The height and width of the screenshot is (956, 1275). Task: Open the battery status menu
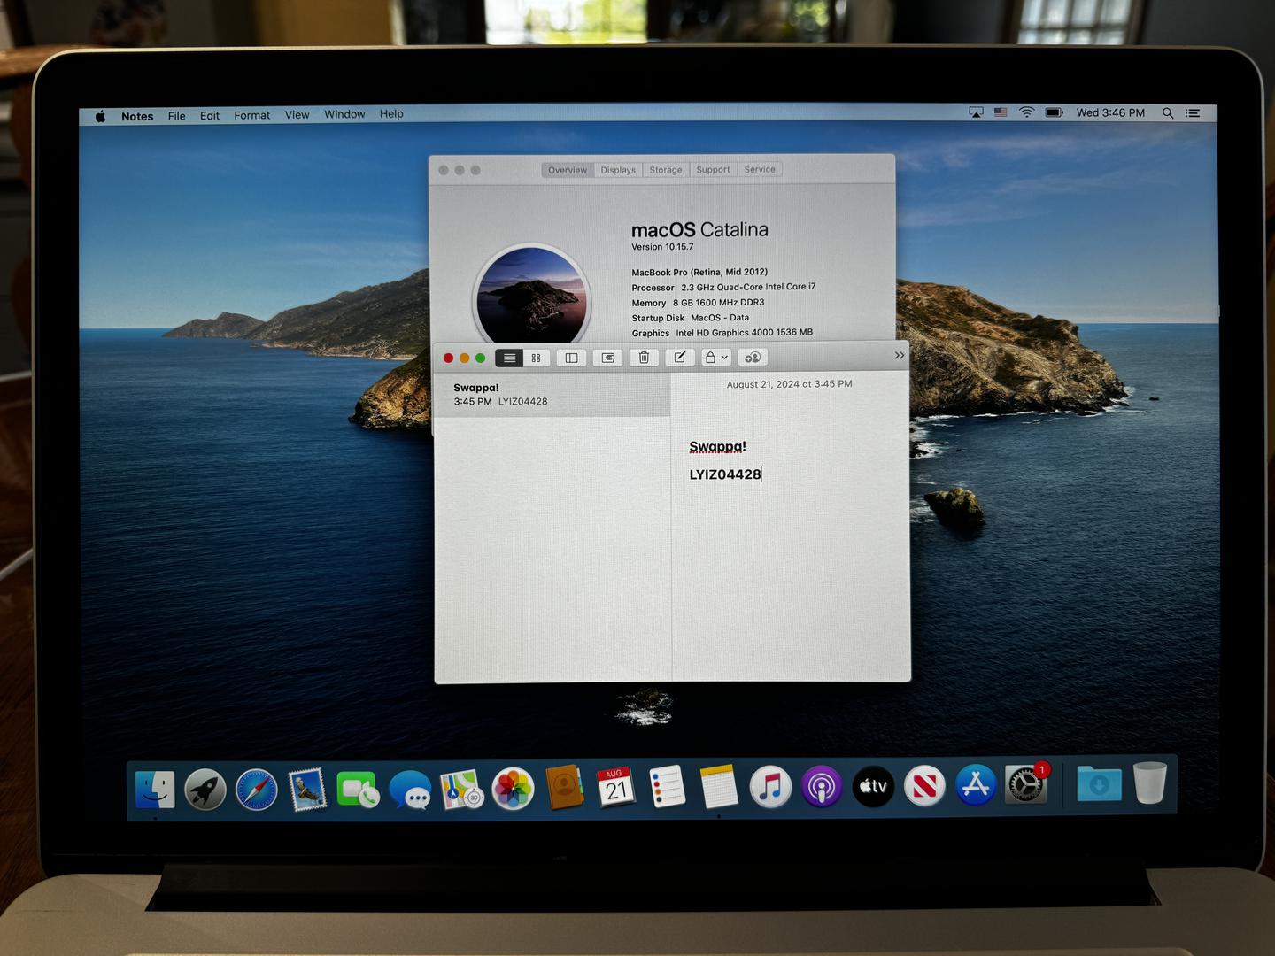(x=1054, y=112)
